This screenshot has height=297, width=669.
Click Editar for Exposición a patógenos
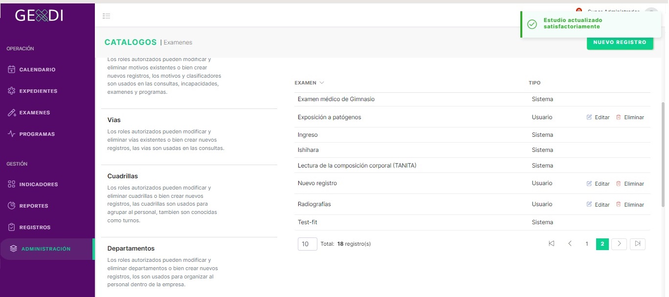598,117
